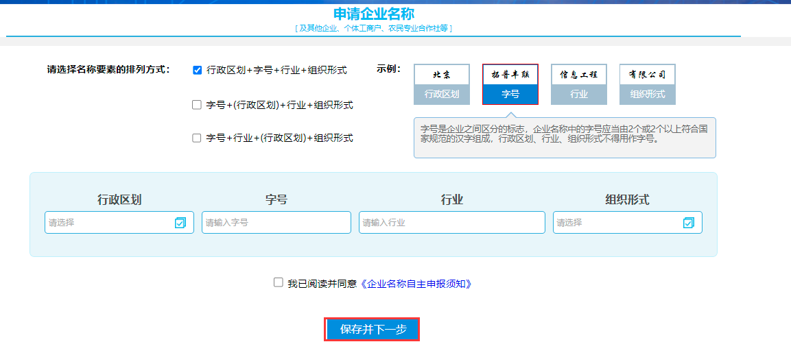Select the 行政区划 example tab
This screenshot has width=791, height=355.
tap(442, 95)
